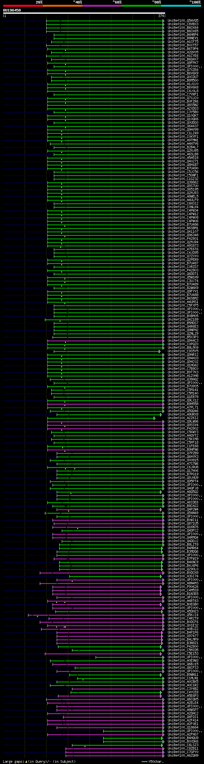Open hit UniRef100_Q5AVQ5

coord(183,20)
